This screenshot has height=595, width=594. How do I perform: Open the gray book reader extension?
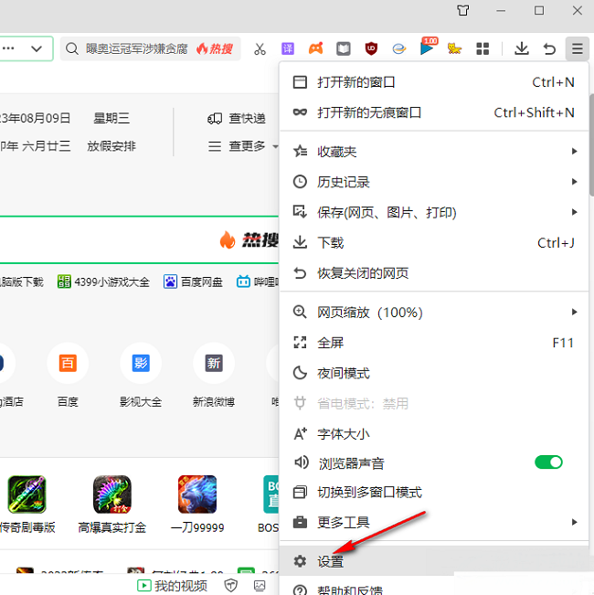[x=344, y=48]
